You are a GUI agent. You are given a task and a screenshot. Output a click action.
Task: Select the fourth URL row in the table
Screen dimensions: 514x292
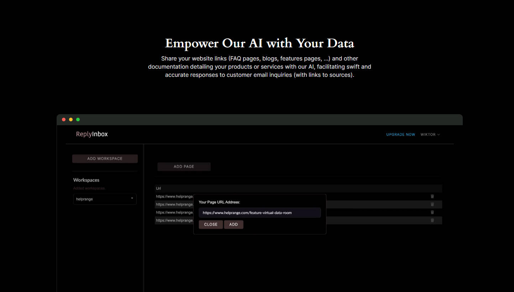174,221
